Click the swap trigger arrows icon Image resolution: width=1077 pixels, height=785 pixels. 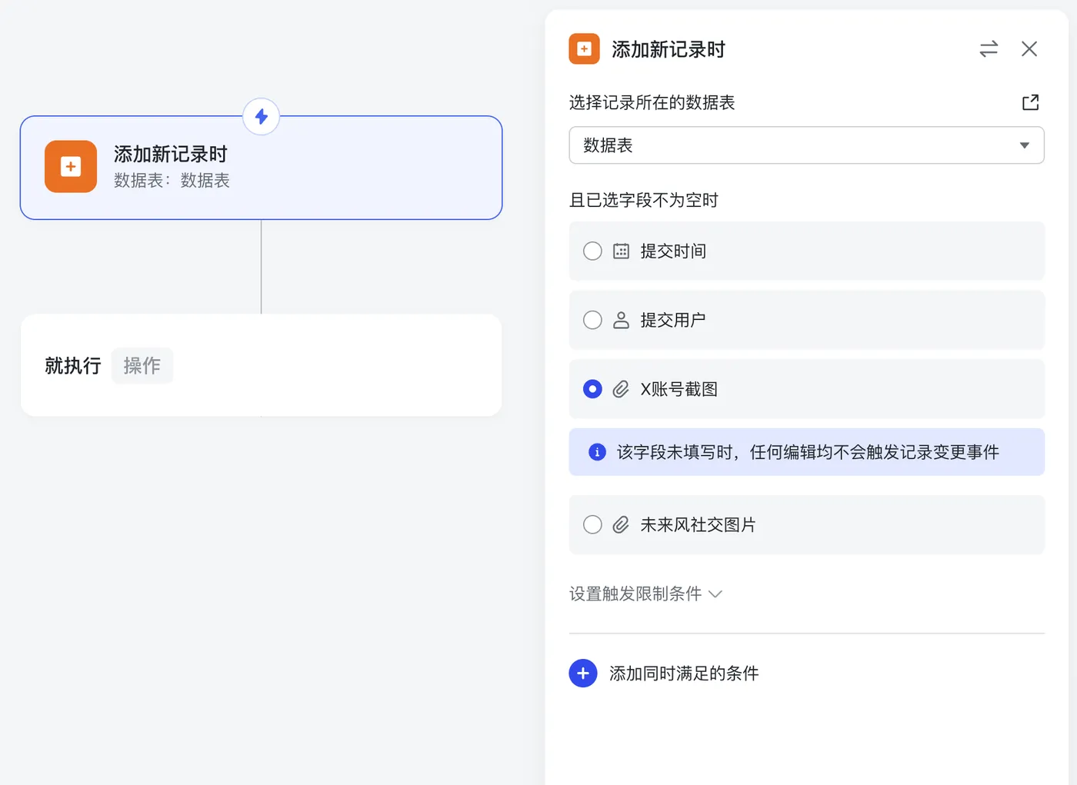point(989,49)
